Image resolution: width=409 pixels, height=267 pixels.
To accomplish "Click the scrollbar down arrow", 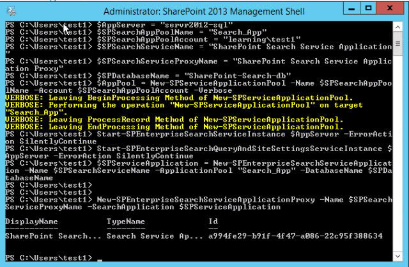I will (x=397, y=256).
